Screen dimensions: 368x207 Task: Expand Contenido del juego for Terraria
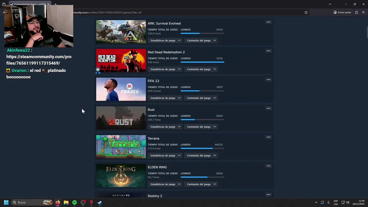click(x=201, y=156)
